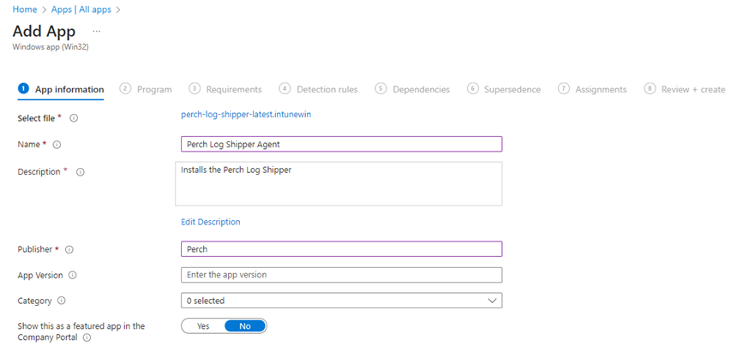Screen dimensions: 737x346
Task: Select No on featured app toggle
Action: (x=245, y=326)
